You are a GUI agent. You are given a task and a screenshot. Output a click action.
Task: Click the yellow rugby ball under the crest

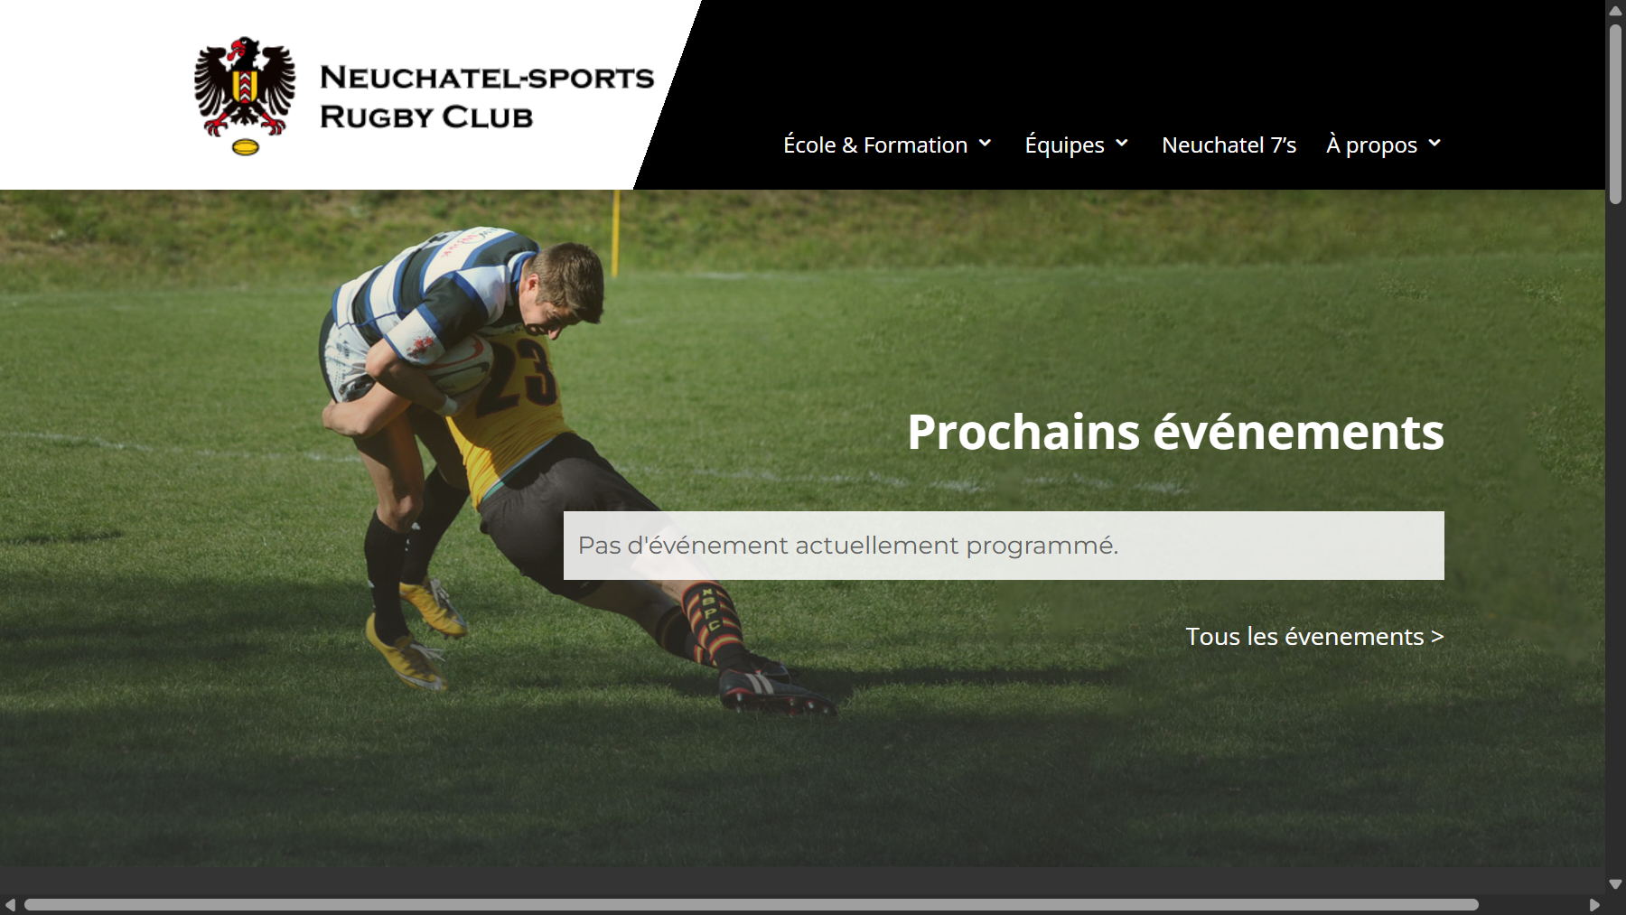pos(246,147)
